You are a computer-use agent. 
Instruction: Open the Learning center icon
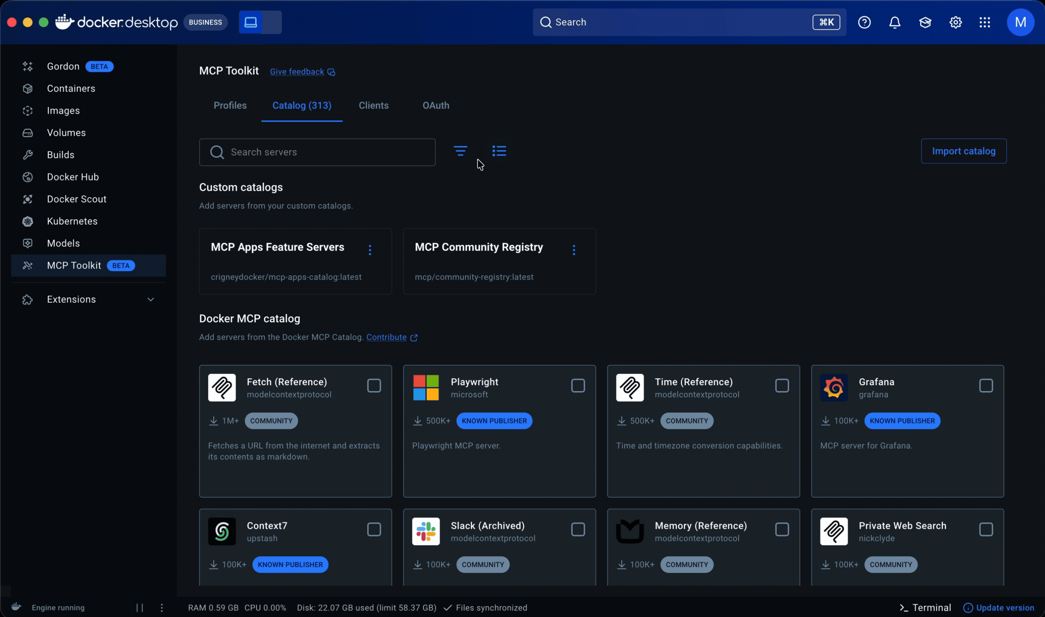[925, 22]
